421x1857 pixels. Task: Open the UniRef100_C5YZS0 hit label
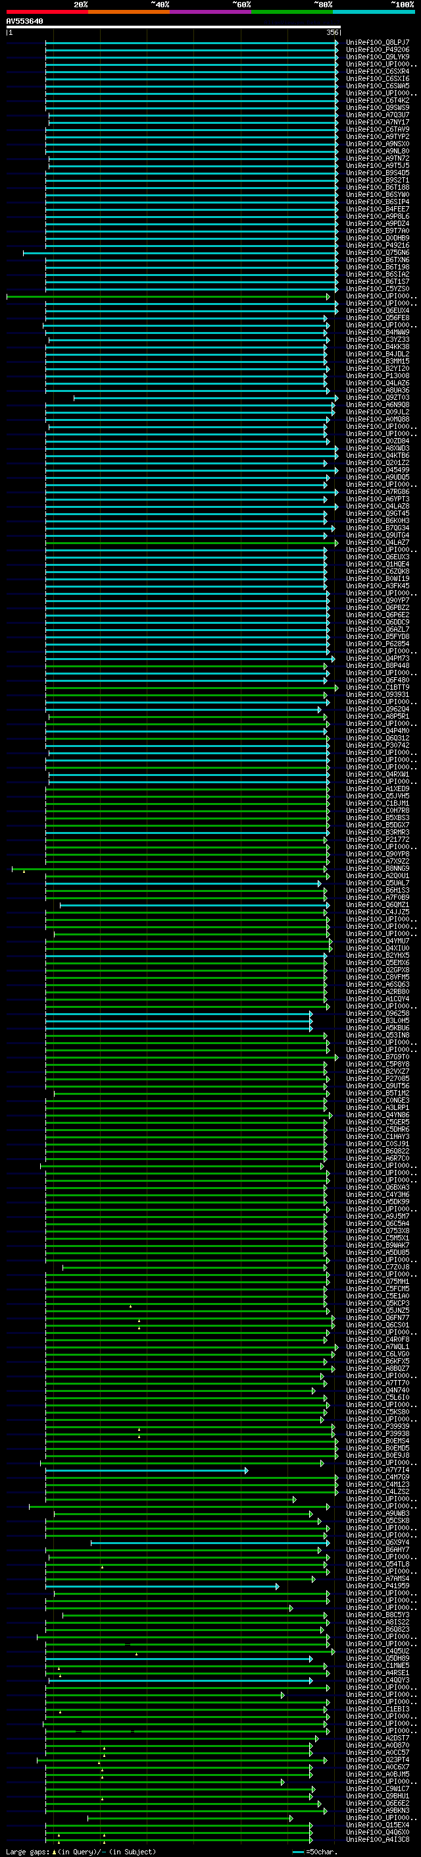[x=378, y=289]
